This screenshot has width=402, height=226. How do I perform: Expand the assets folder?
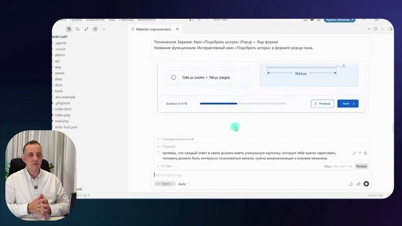point(60,73)
